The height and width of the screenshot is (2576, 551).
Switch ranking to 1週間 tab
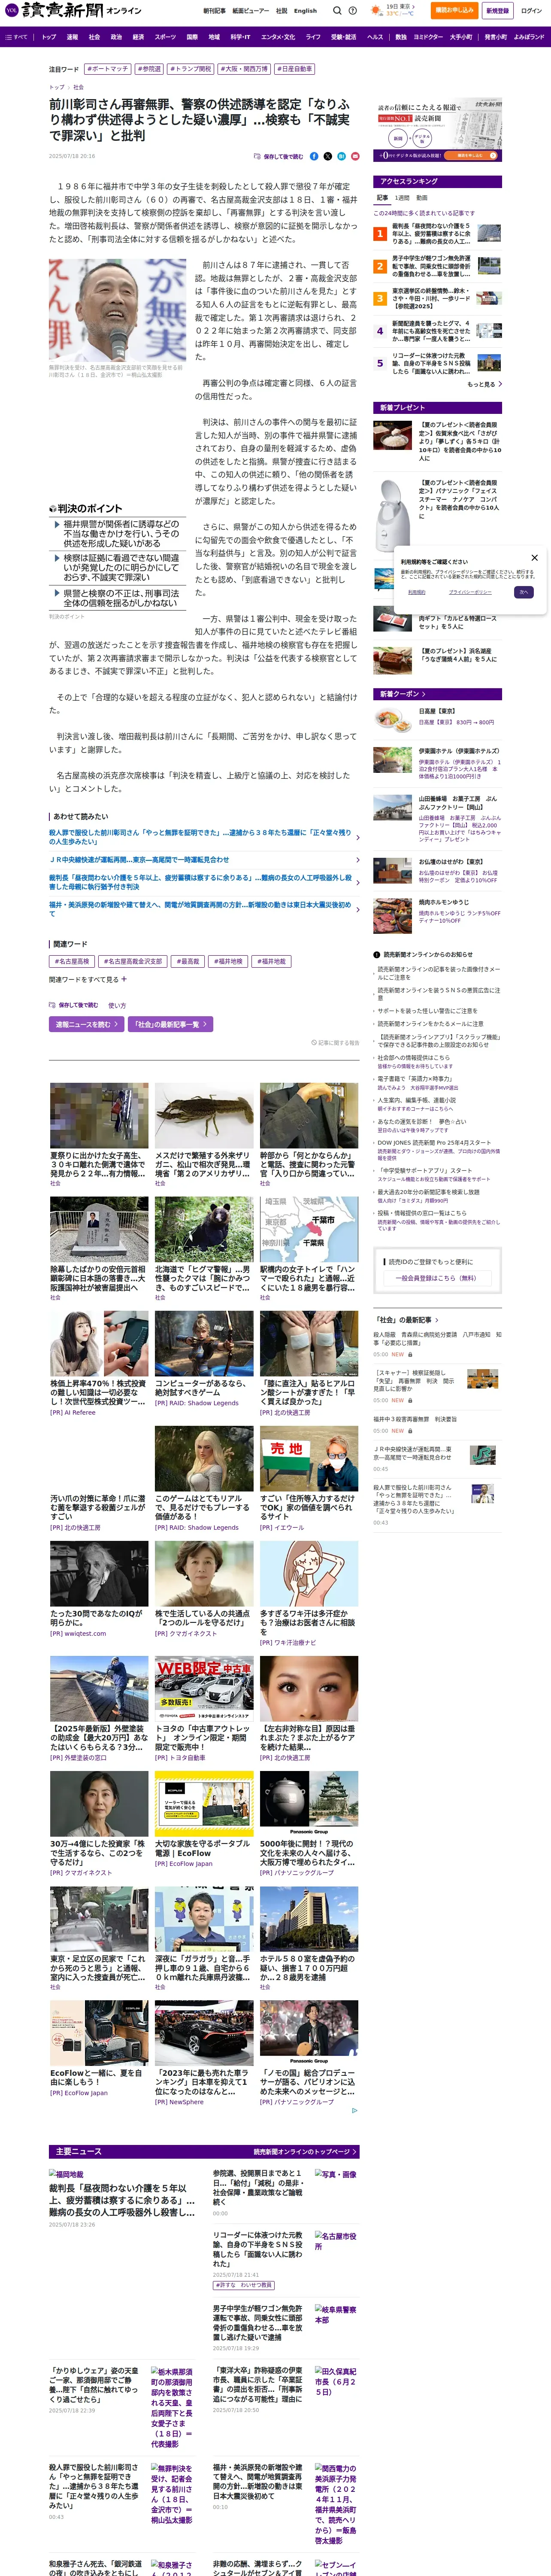402,198
